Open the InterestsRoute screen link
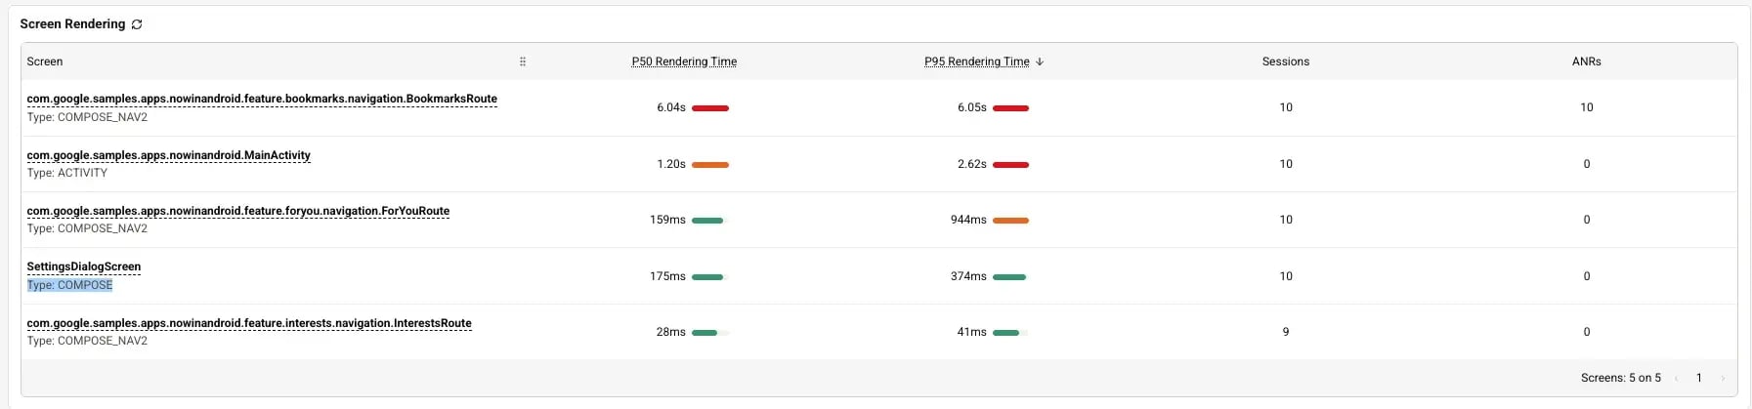1752x409 pixels. coord(249,323)
